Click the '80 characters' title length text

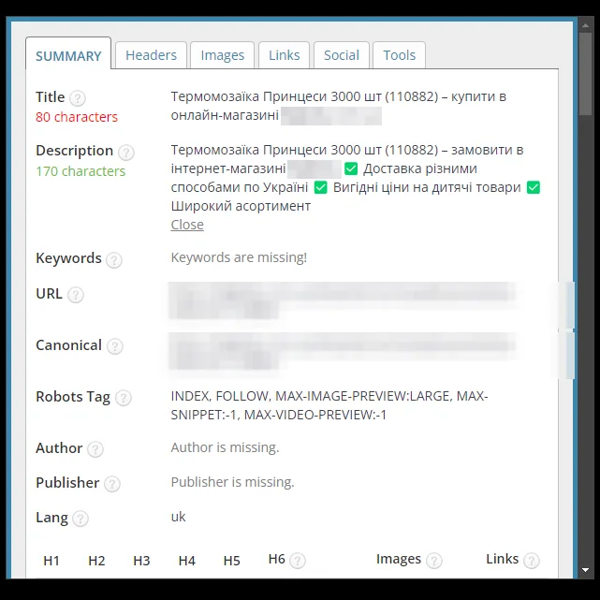pos(77,117)
